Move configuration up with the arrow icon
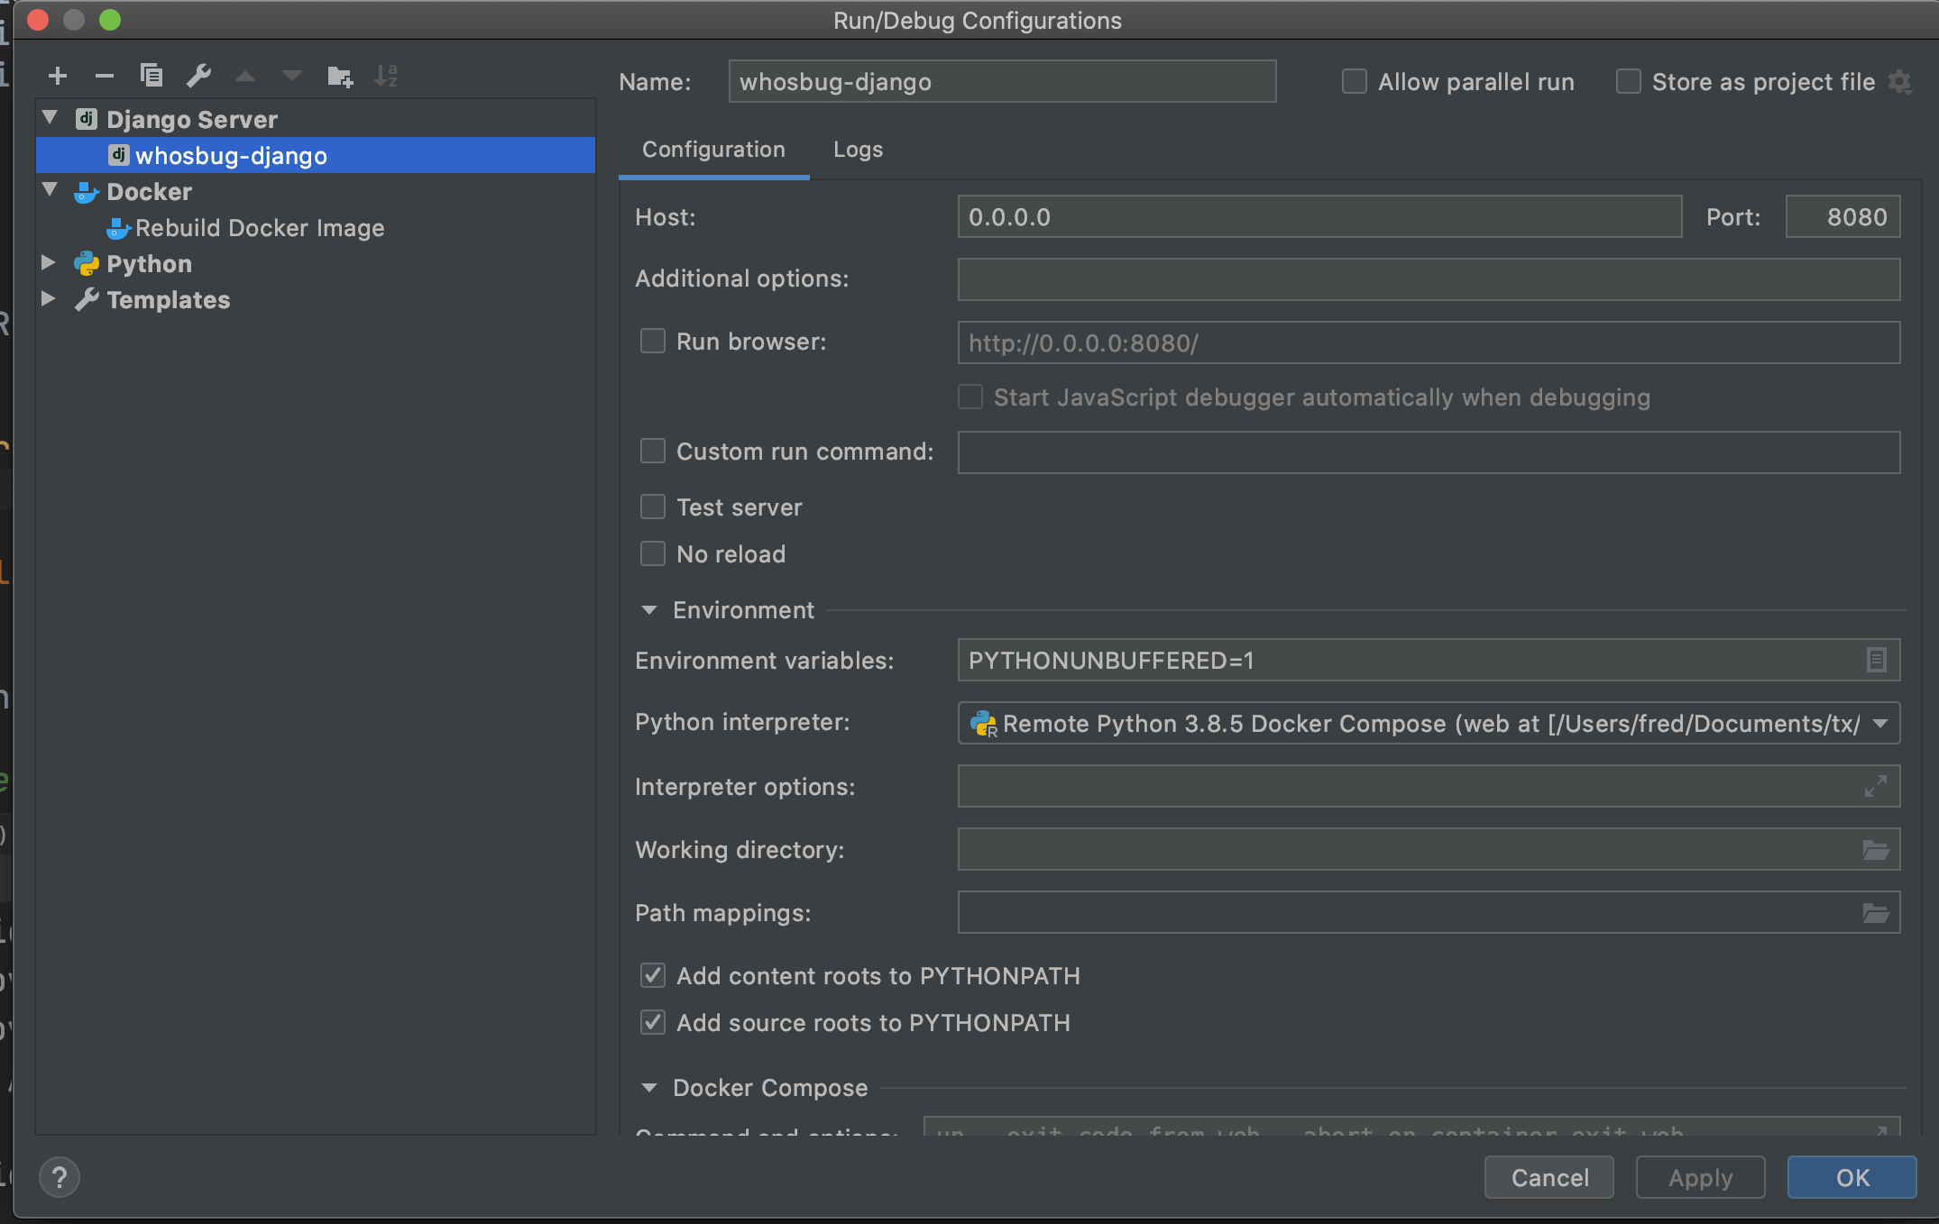The height and width of the screenshot is (1224, 1939). click(x=245, y=77)
